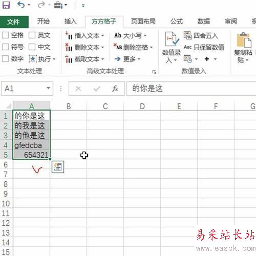Image resolution: width=256 pixels, height=256 pixels.
Task: Click the Select All corner triangle
Action: pos(9,106)
